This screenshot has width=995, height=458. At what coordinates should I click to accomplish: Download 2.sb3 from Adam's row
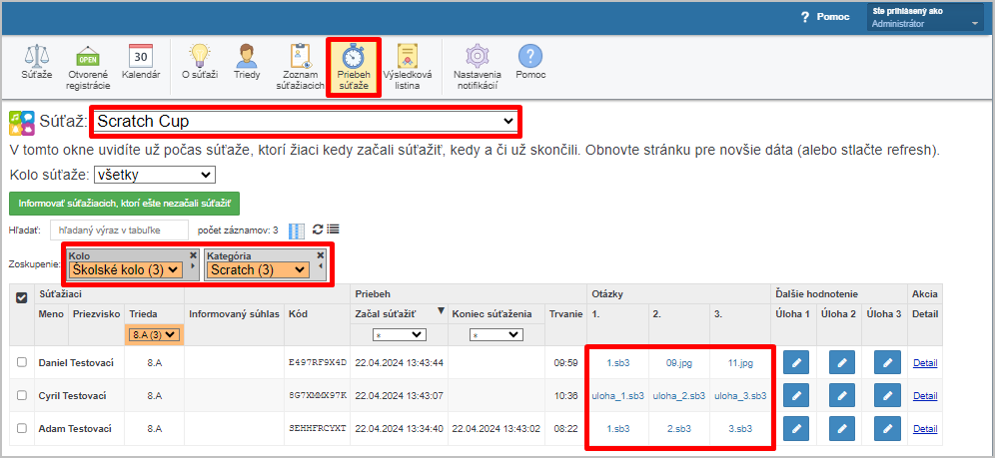(679, 429)
